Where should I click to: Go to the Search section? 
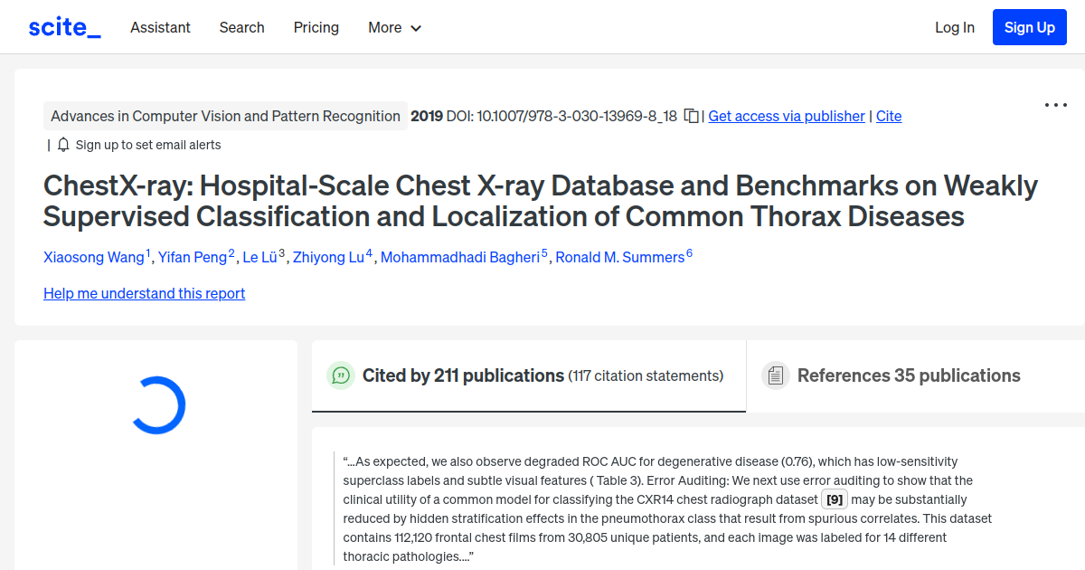click(x=241, y=27)
